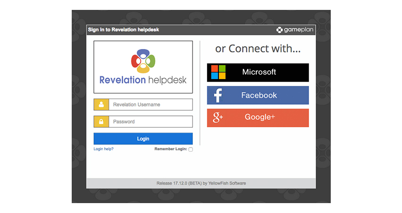Screen dimensions: 402x213
Task: Click the 'or Connect with...' heading
Action: (258, 49)
